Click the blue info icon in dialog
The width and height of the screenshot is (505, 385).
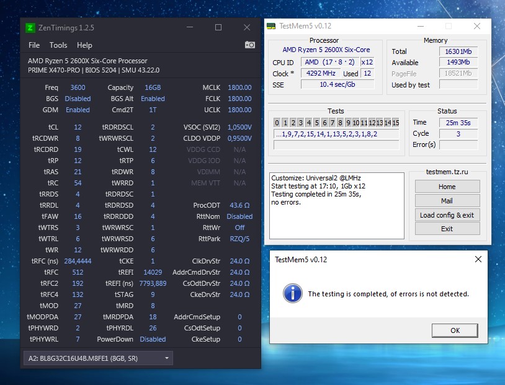click(292, 293)
